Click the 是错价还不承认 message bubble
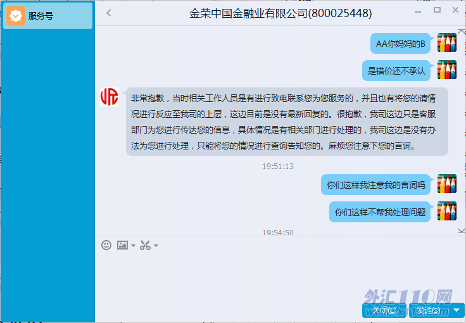 point(396,71)
